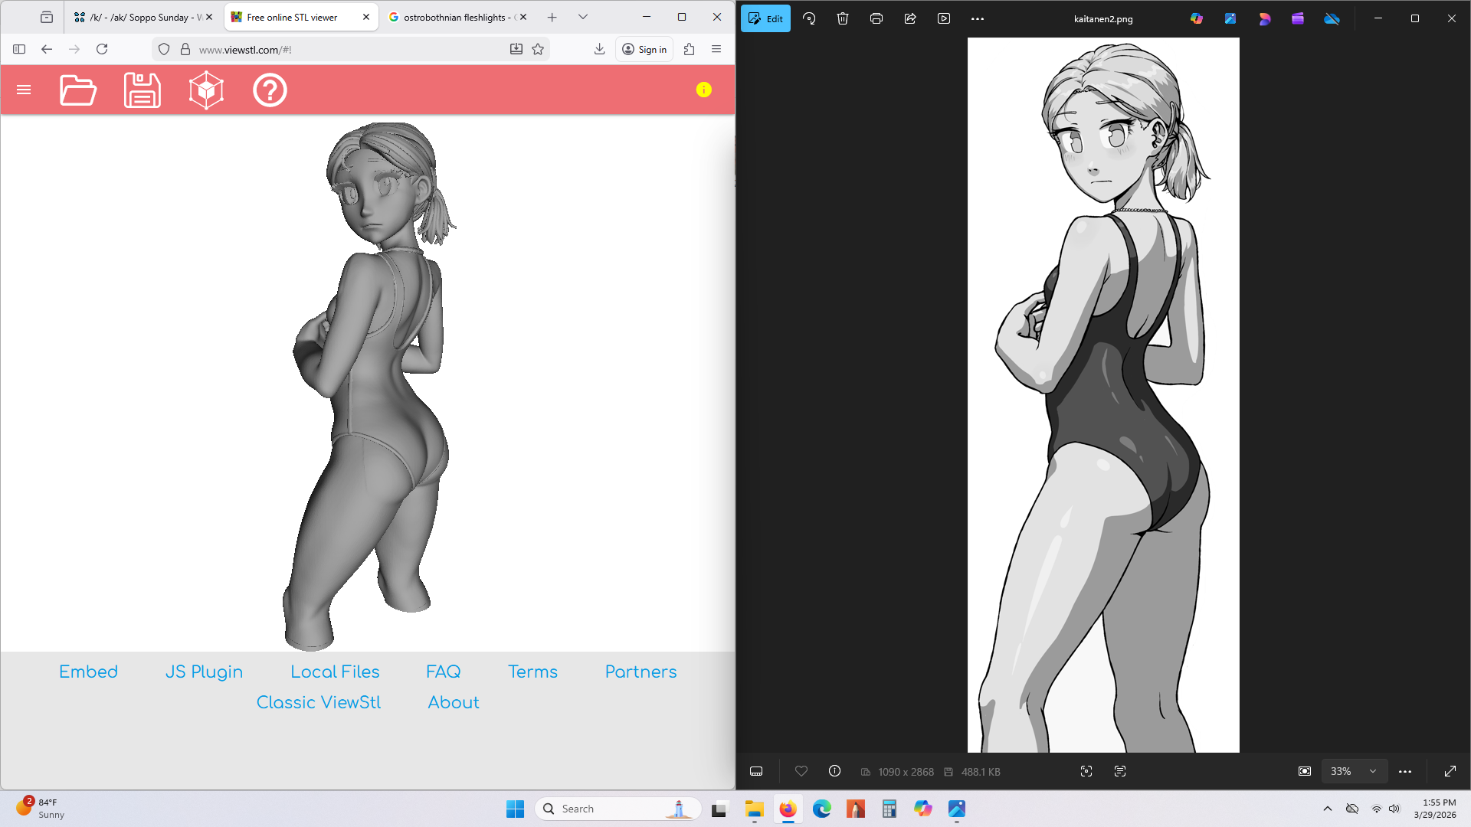Screen dimensions: 1471x827
Task: Expand the 33% zoom dropdown
Action: pos(1373,771)
